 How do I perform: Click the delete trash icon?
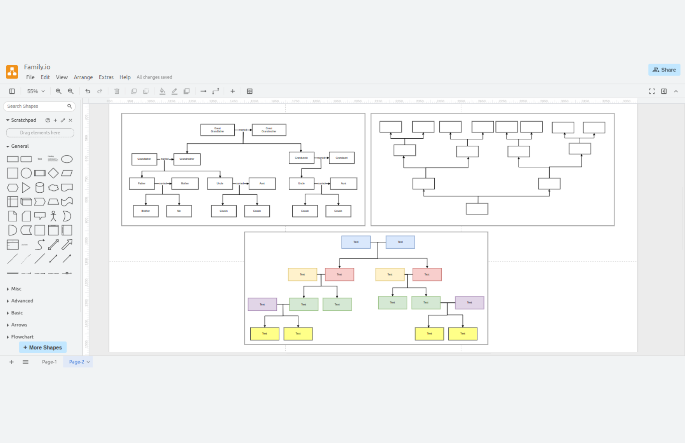[x=117, y=91]
